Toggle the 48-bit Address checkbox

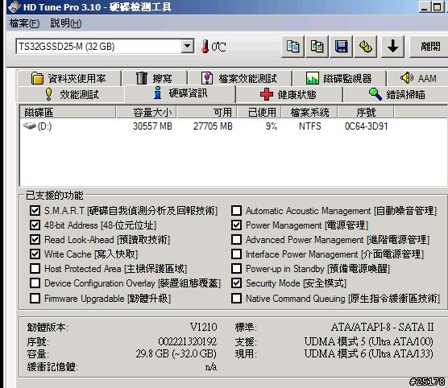35,225
